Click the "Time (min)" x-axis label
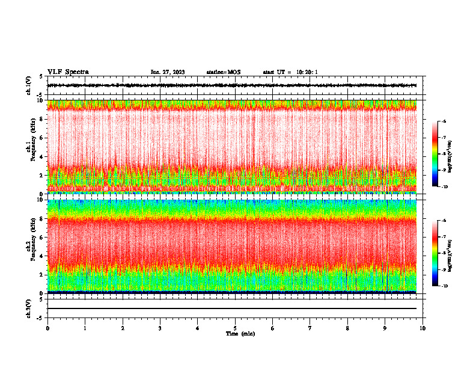Viewport: 476px width, 368px height. coord(240,334)
